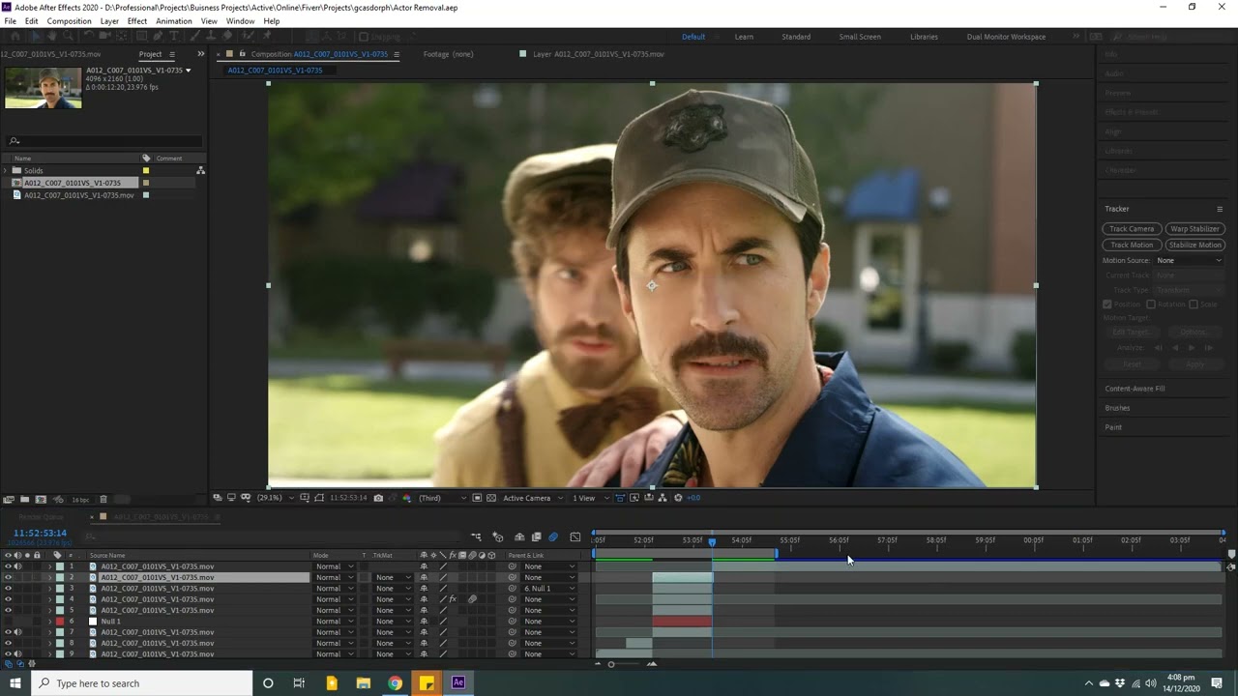Open Google Chrome from the taskbar

coord(395,683)
